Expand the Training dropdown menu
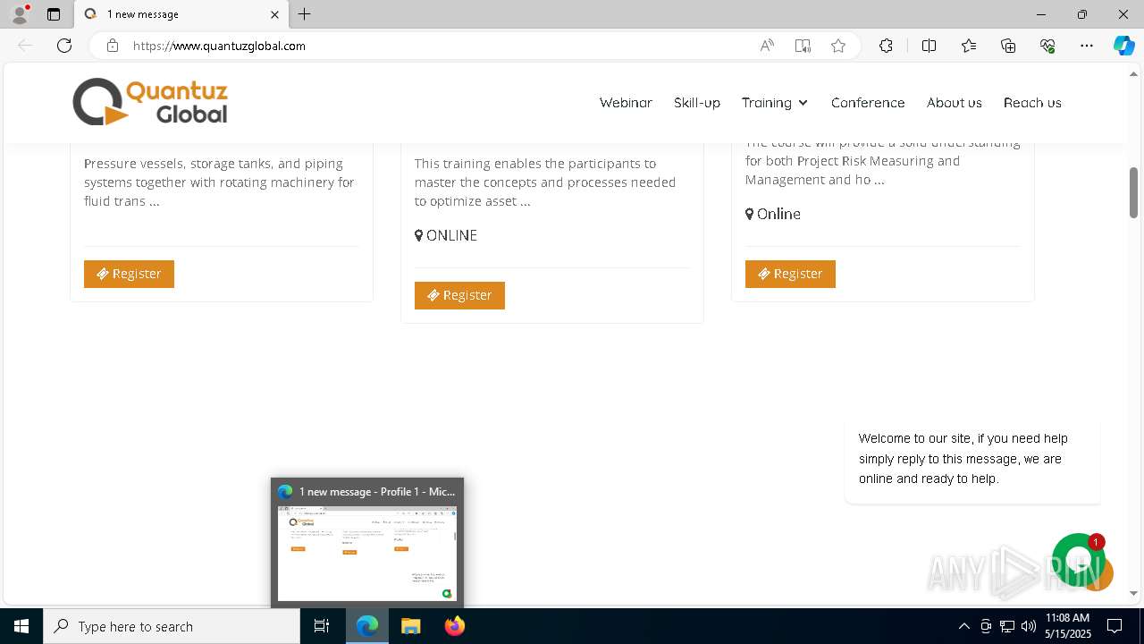Image resolution: width=1144 pixels, height=644 pixels. tap(775, 103)
